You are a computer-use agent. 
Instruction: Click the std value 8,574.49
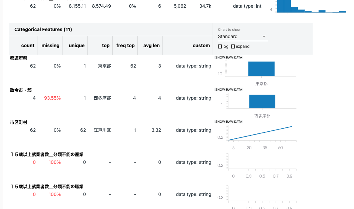[x=101, y=6]
